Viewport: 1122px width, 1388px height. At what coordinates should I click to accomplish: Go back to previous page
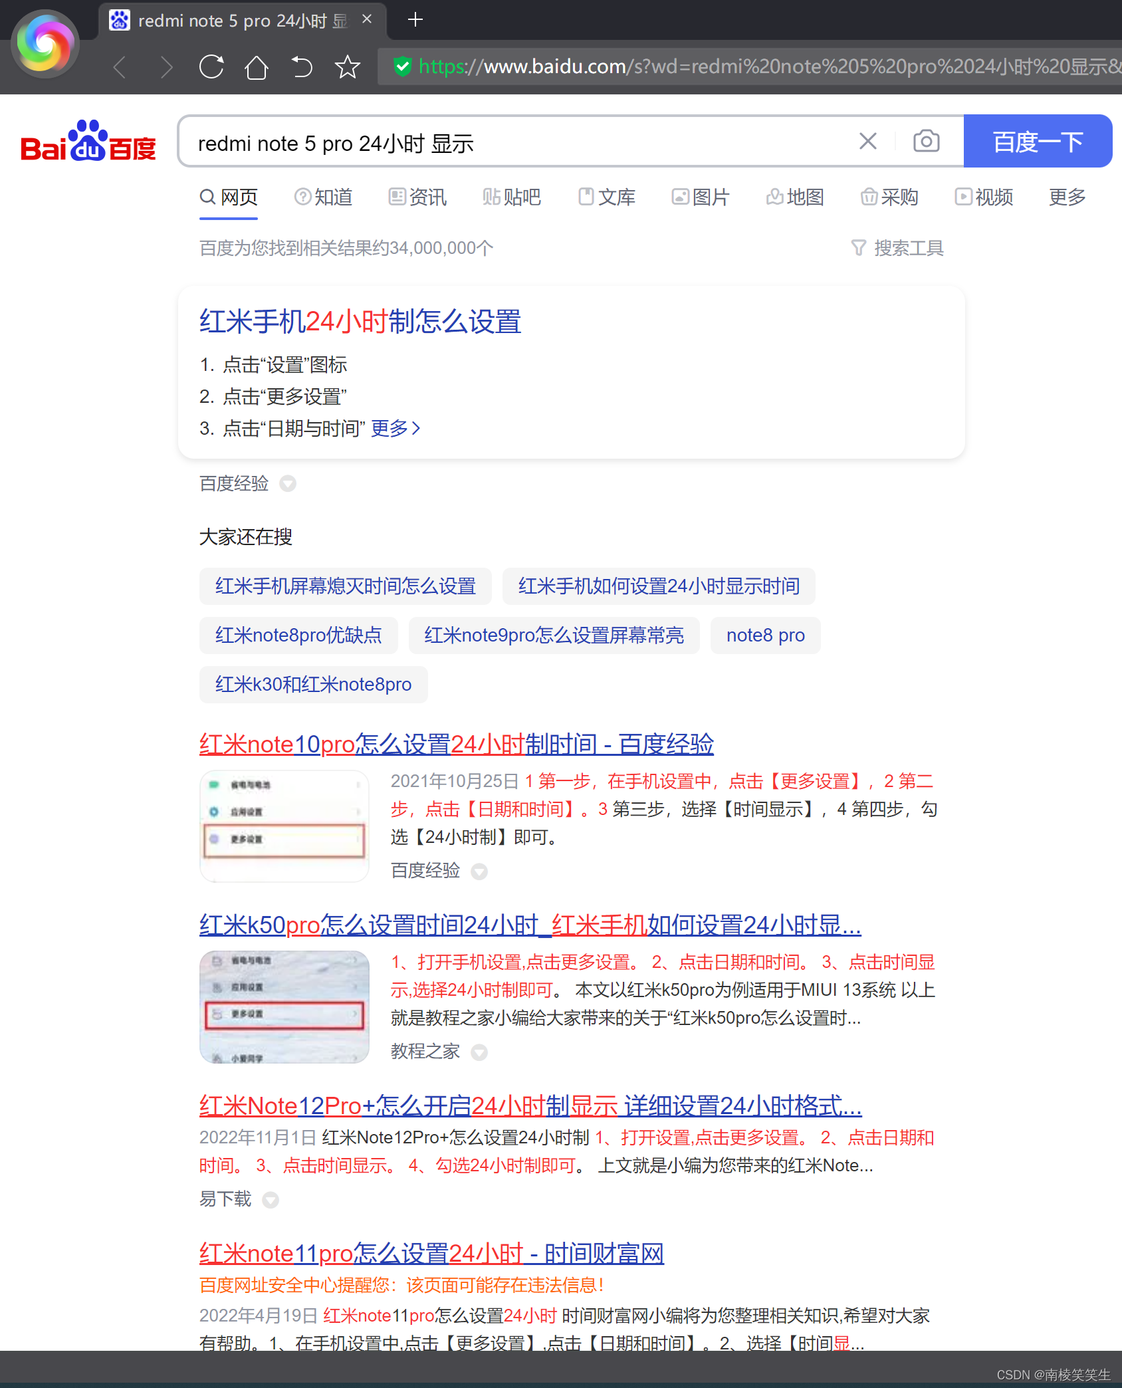(x=120, y=67)
